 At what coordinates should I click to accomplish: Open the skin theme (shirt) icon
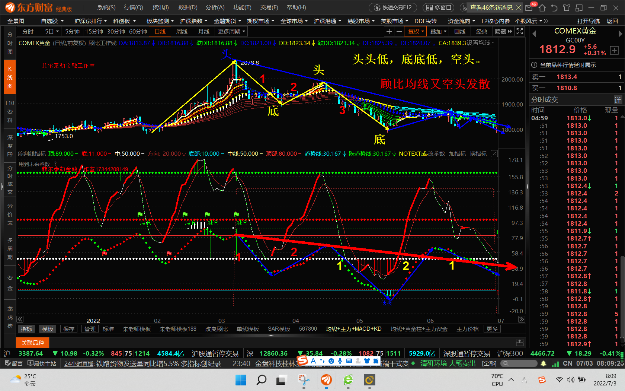coord(567,7)
